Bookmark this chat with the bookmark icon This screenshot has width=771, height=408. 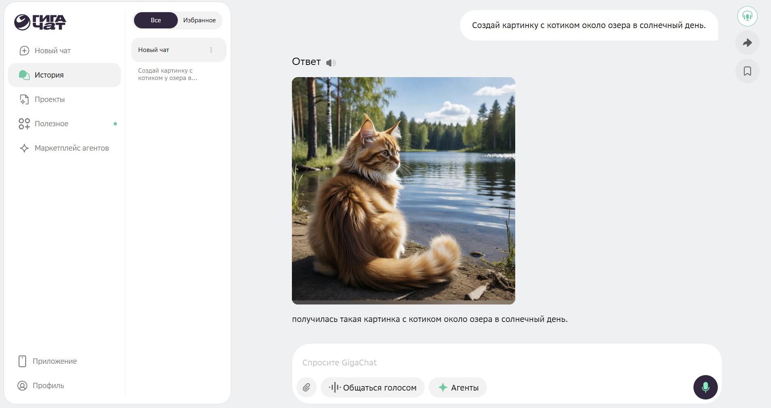coord(747,71)
